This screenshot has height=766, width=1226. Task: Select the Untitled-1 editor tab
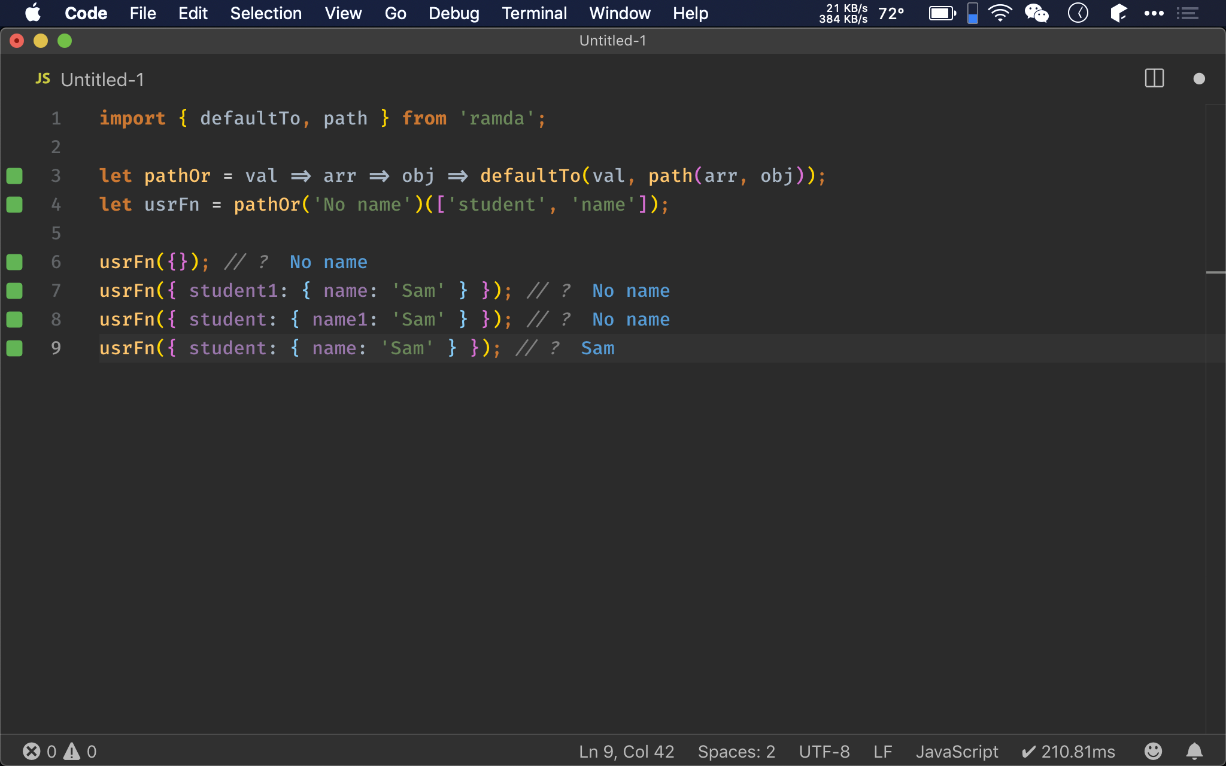102,80
